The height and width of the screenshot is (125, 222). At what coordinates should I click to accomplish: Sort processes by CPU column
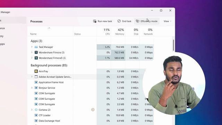106,32
